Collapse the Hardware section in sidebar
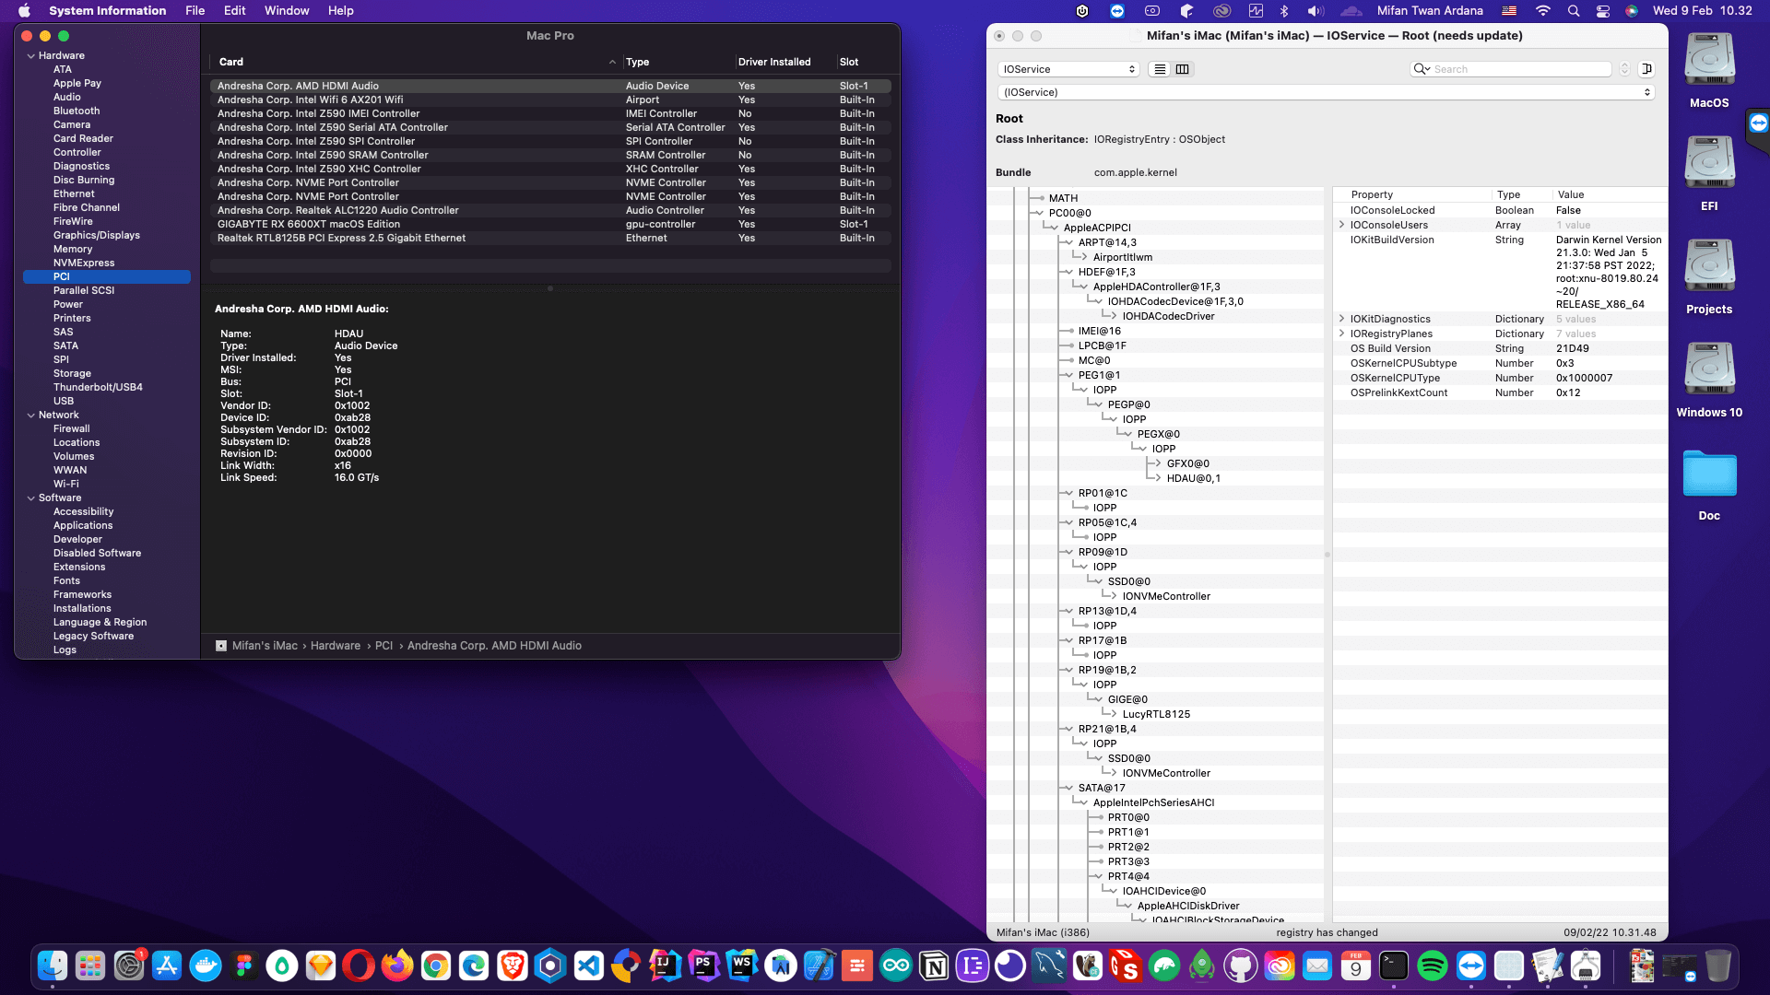The height and width of the screenshot is (995, 1770). pyautogui.click(x=31, y=56)
